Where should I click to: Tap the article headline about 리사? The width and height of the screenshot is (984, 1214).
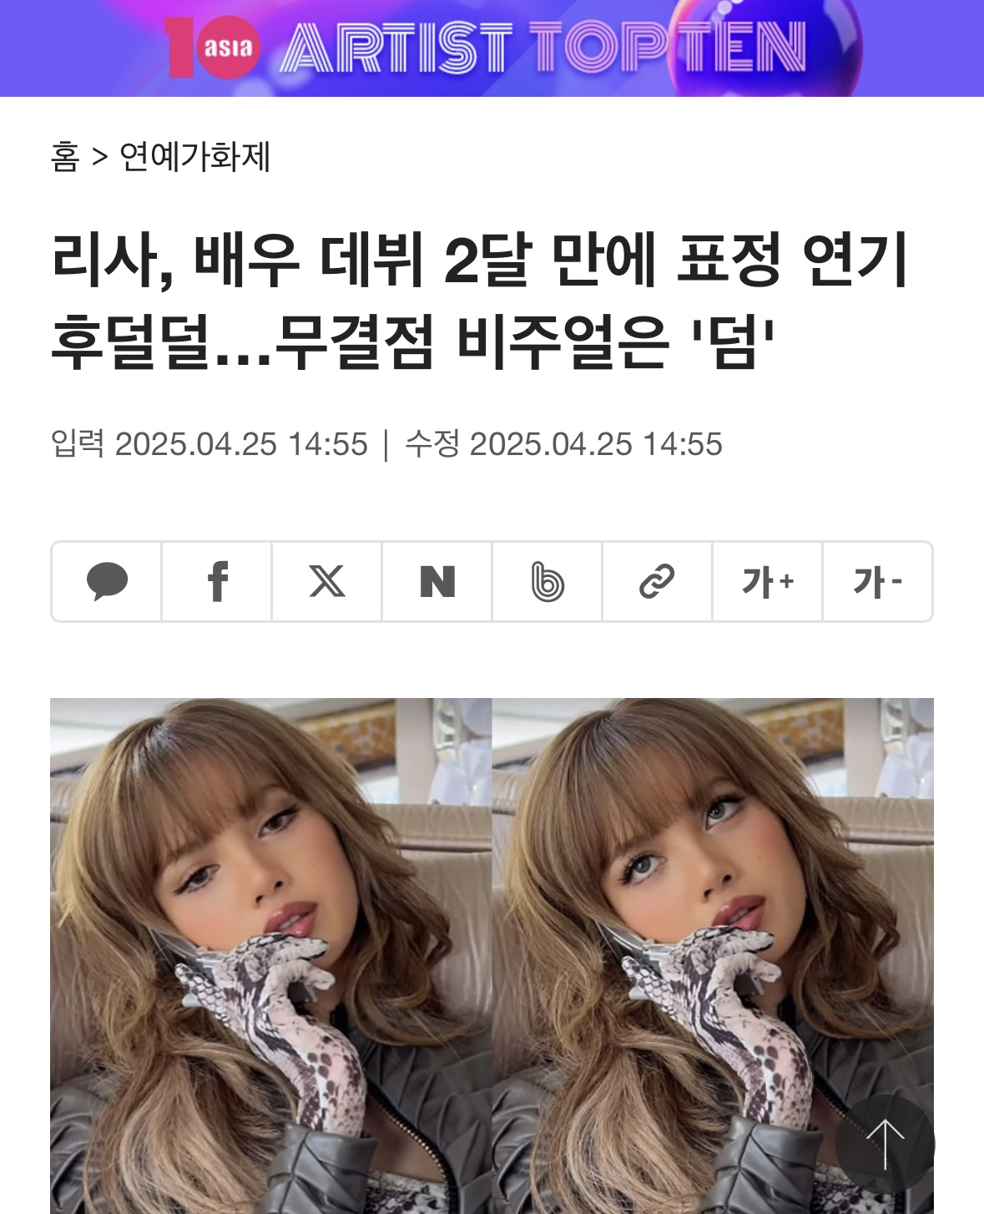click(x=480, y=301)
